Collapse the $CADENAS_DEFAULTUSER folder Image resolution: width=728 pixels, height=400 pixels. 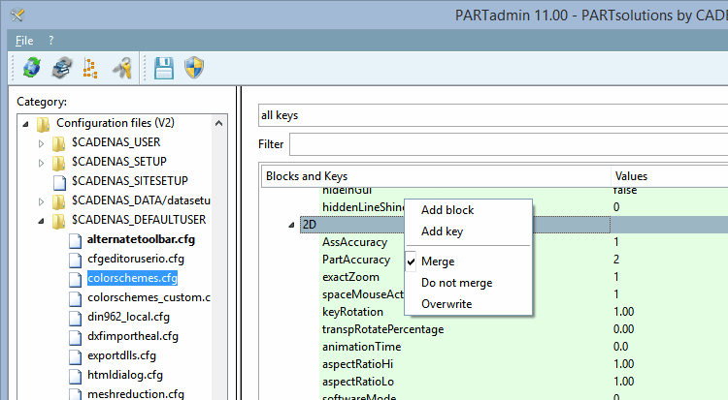tap(41, 220)
